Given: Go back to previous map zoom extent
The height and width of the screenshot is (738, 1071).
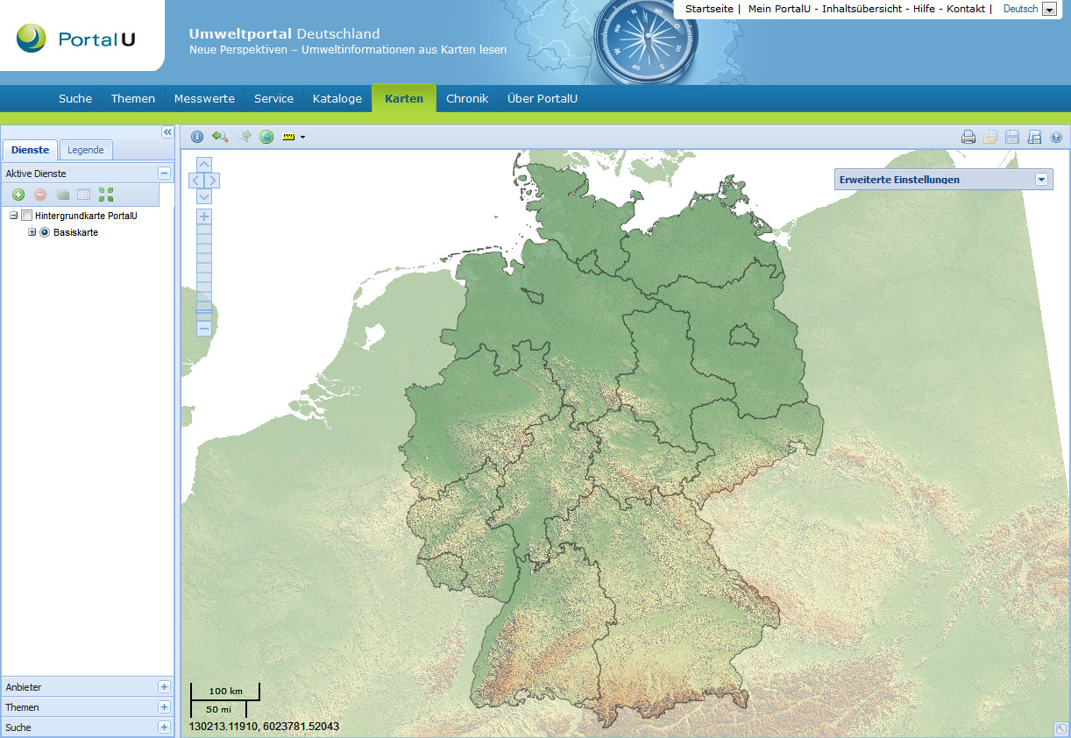Looking at the screenshot, I should (x=219, y=137).
